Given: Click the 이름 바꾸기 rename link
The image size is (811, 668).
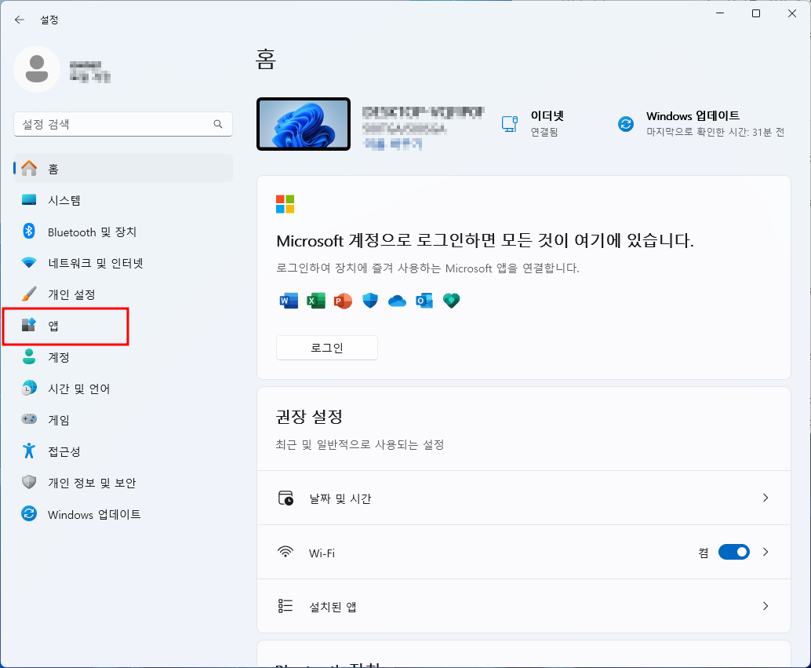Looking at the screenshot, I should pos(394,144).
